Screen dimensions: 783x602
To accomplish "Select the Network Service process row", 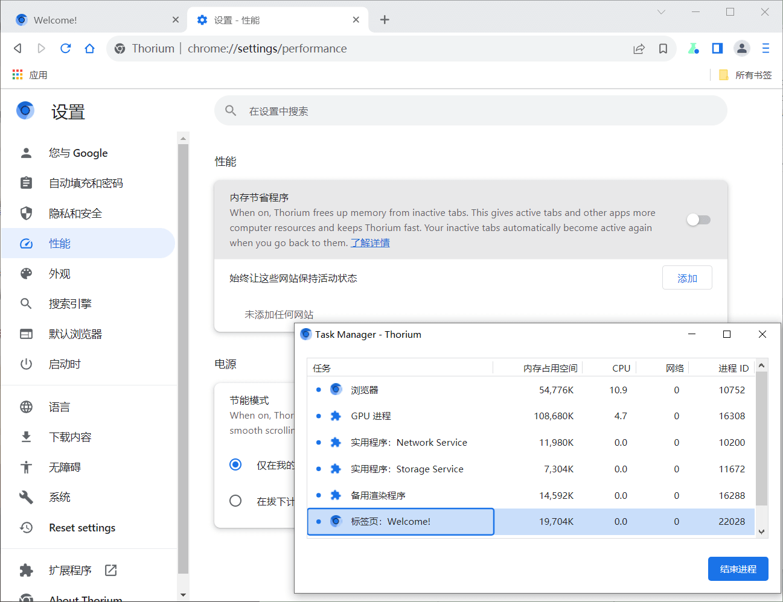I will point(531,442).
